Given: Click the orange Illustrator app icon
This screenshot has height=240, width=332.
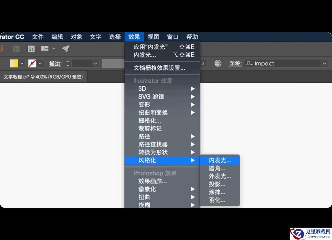Looking at the screenshot, I should tap(2, 49).
